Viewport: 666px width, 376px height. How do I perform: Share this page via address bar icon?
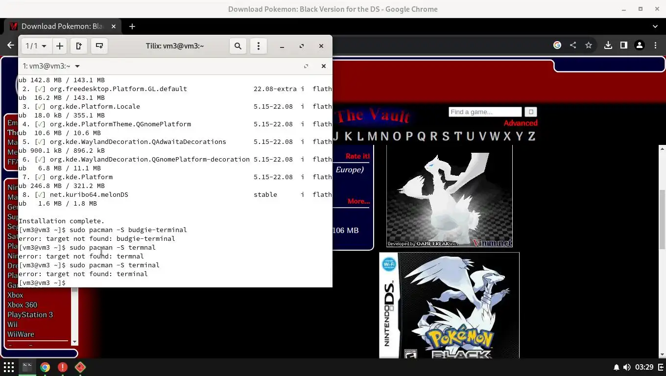pos(573,45)
